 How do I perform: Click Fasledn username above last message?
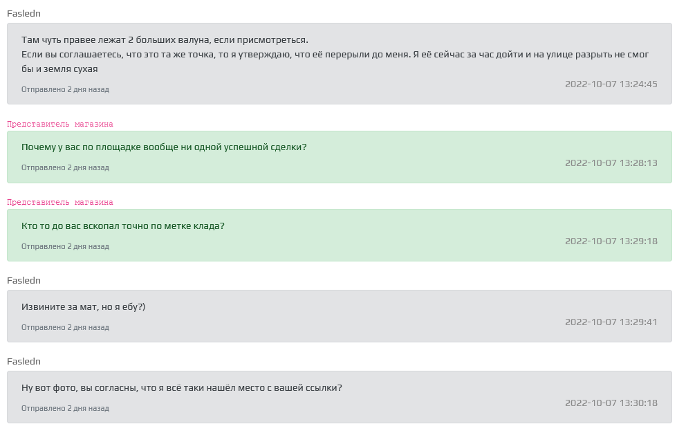(x=24, y=361)
